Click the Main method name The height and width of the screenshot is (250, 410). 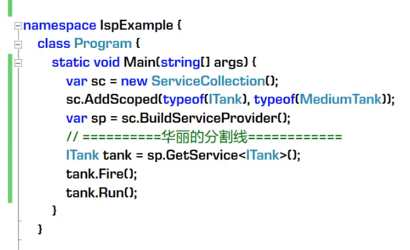[x=140, y=62]
